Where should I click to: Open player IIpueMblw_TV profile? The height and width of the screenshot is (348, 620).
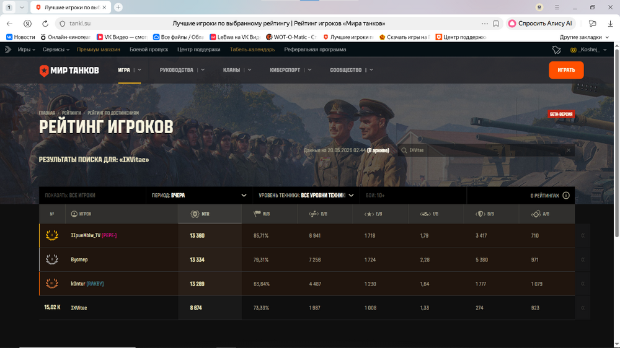tap(86, 235)
